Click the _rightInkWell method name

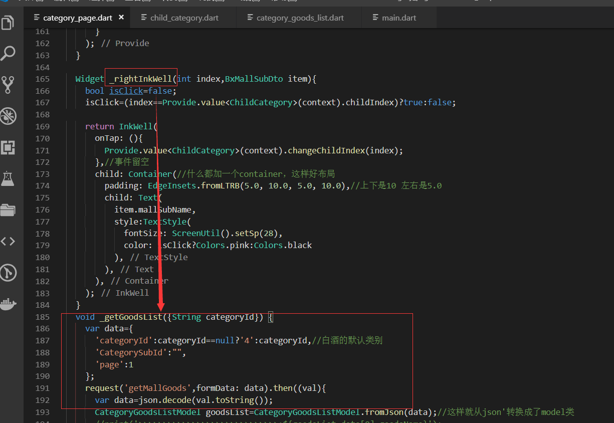point(141,79)
